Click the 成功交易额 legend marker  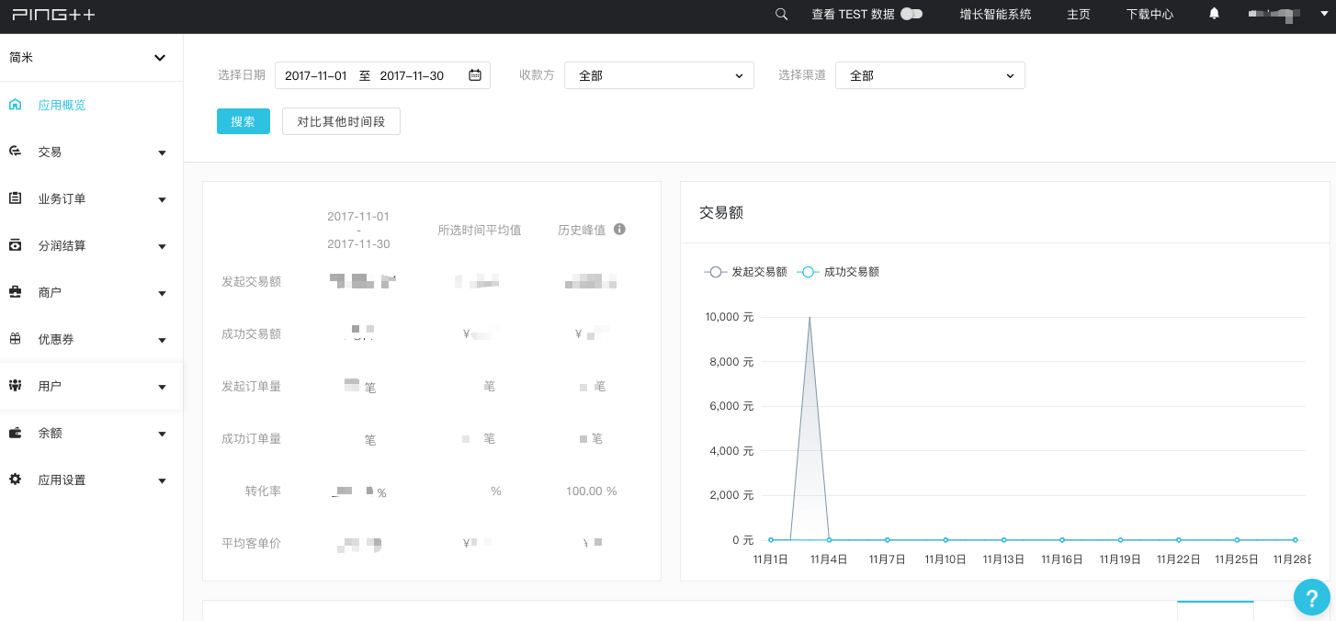[x=809, y=272]
